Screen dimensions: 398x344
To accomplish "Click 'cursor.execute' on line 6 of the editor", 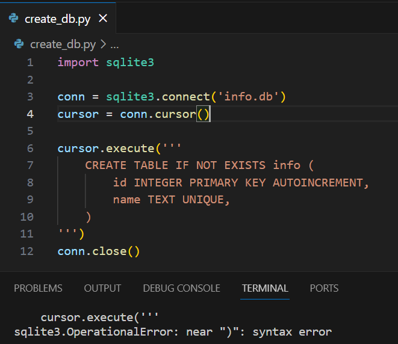I will coord(106,149).
